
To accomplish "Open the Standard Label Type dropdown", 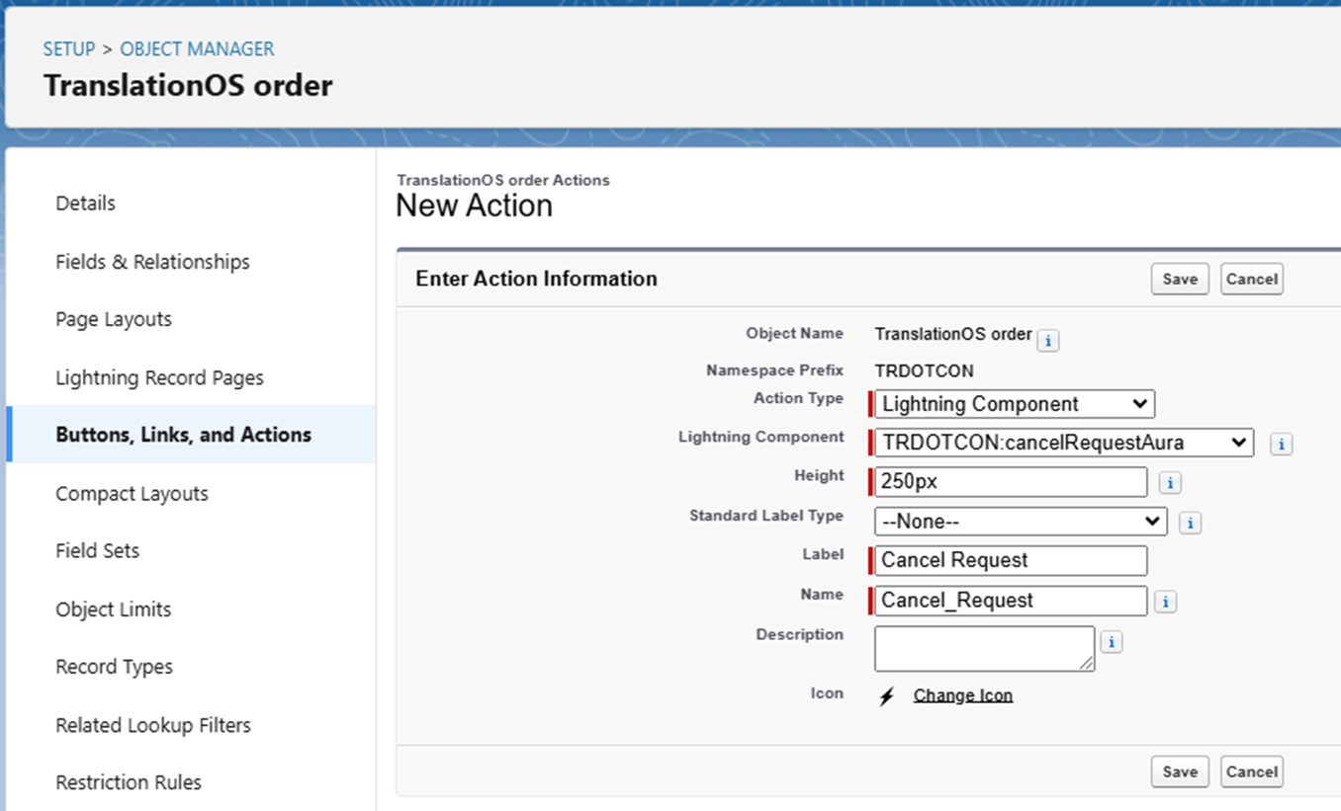I will (x=1021, y=521).
